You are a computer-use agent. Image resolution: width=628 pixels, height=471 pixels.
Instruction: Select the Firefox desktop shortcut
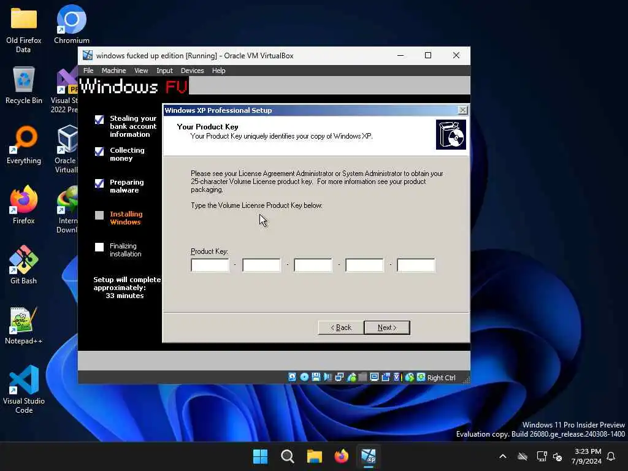point(24,205)
